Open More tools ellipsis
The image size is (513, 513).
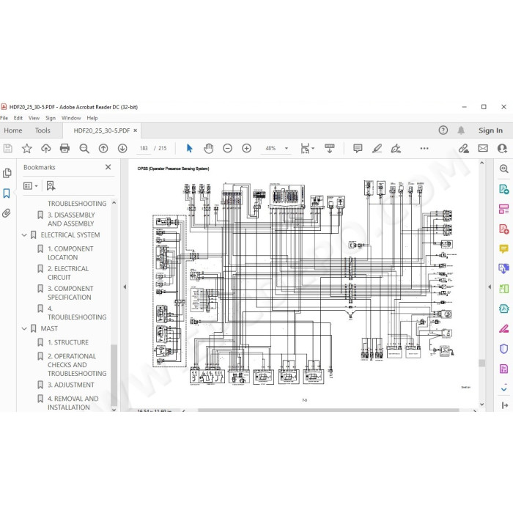(x=424, y=149)
